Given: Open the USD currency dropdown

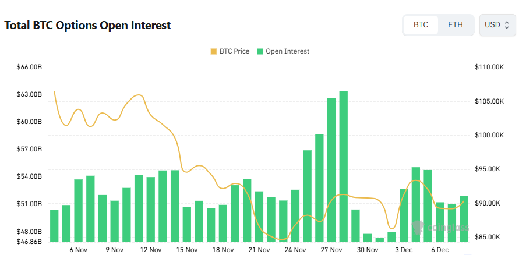Looking at the screenshot, I should (x=497, y=25).
